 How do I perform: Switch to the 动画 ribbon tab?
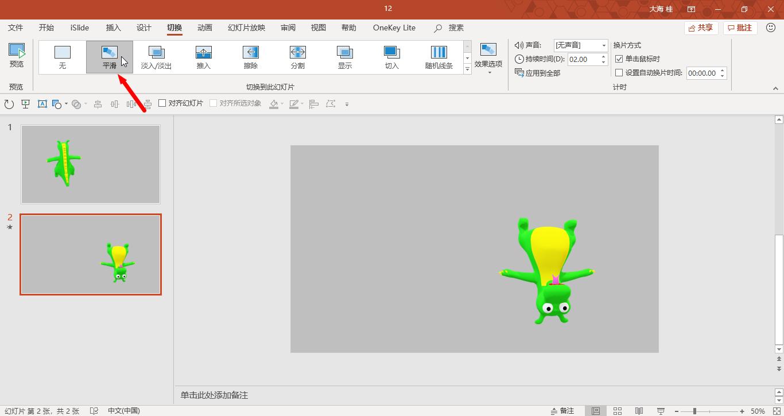click(204, 27)
